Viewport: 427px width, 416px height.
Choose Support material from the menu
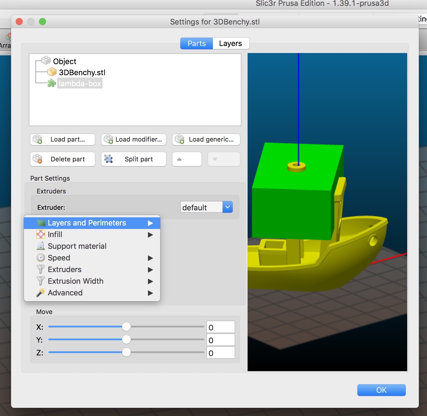click(x=92, y=246)
